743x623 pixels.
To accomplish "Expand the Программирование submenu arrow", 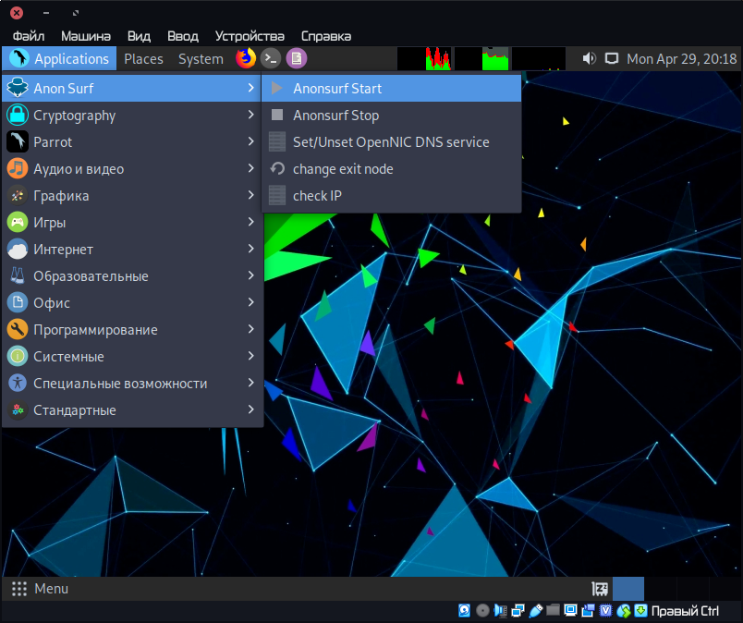I will point(250,330).
